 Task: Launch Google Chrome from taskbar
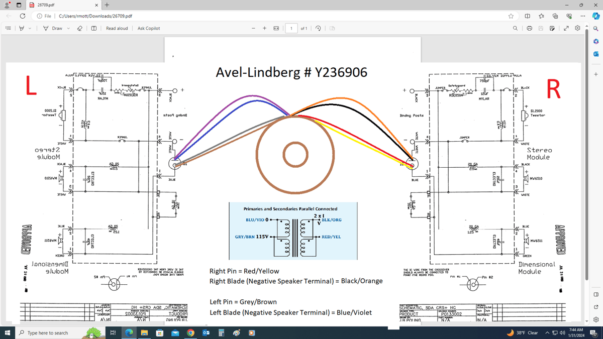(x=190, y=333)
